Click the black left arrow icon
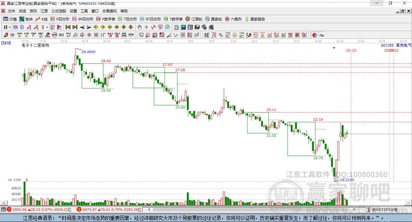Image resolution: width=412 pixels, height=222 pixels. pos(82,27)
